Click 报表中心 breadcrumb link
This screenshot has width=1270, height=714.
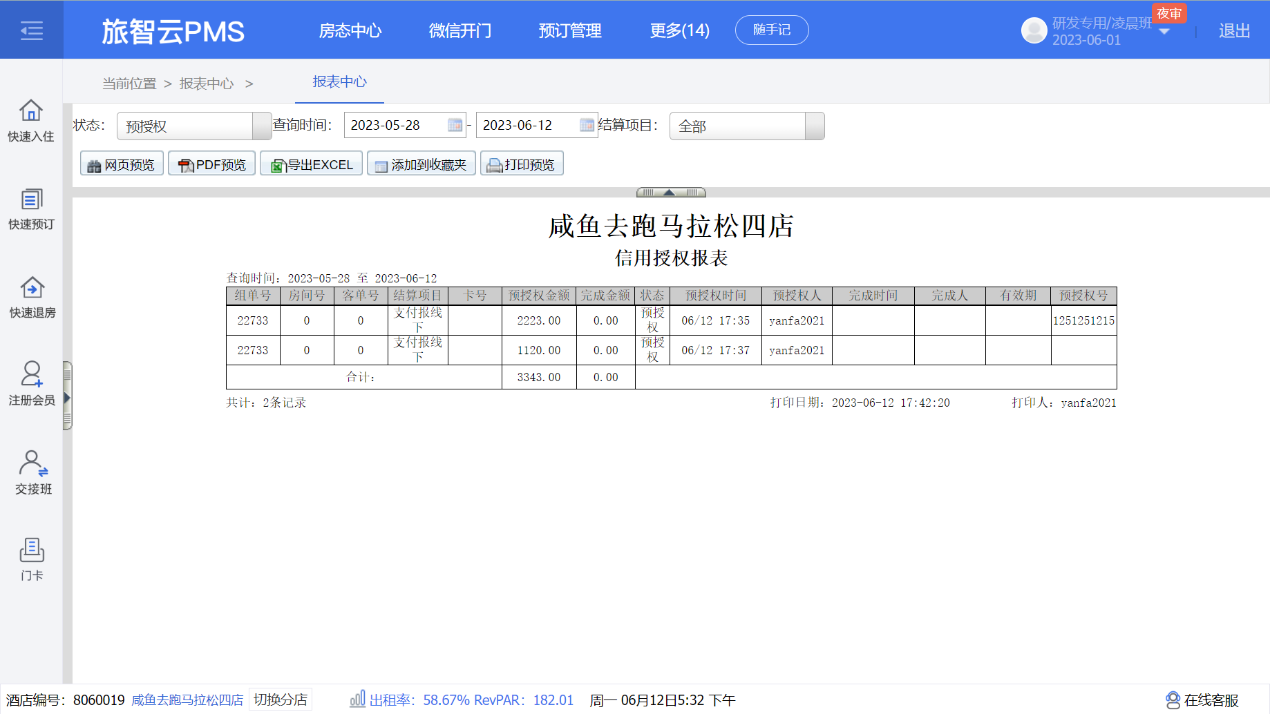pyautogui.click(x=207, y=84)
